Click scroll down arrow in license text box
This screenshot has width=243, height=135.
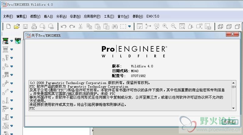pyautogui.click(x=233, y=108)
